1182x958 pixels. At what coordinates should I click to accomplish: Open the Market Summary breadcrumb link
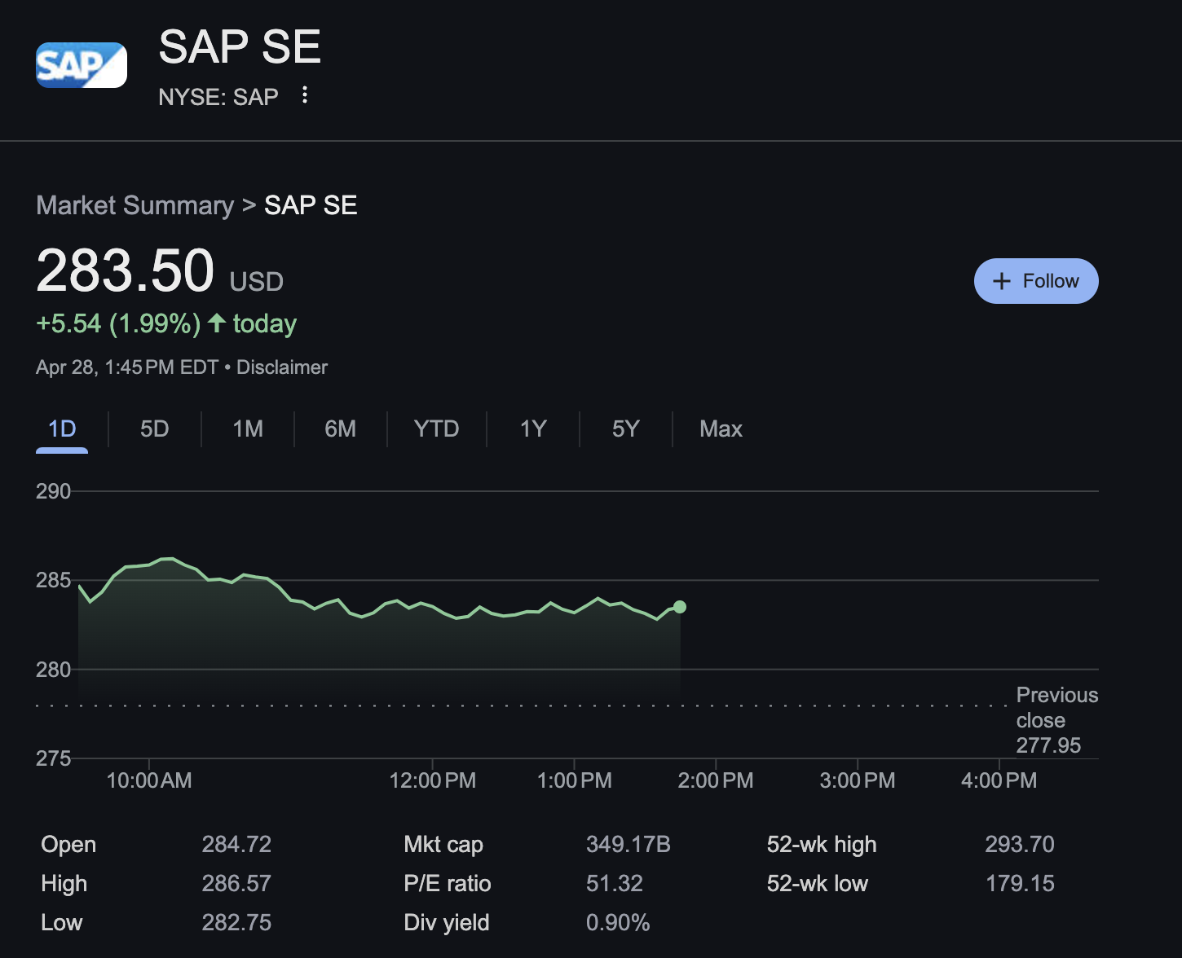pyautogui.click(x=135, y=205)
